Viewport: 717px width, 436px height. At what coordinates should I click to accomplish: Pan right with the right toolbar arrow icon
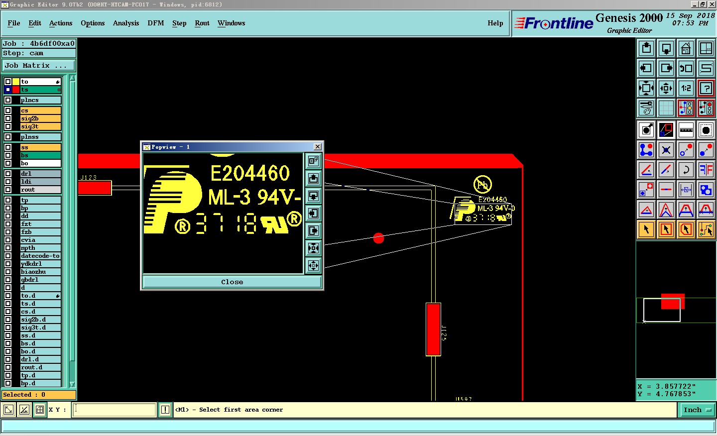click(666, 68)
